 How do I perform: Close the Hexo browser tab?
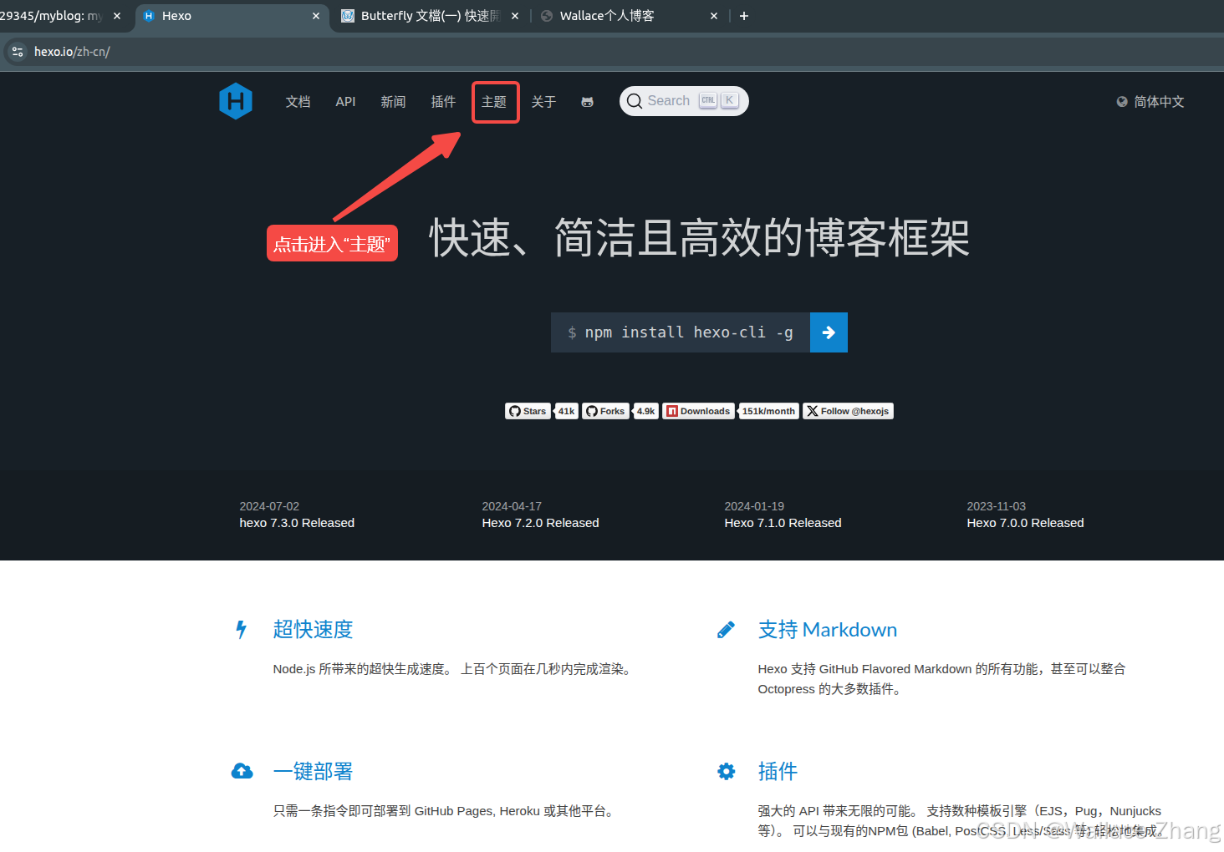pyautogui.click(x=316, y=16)
